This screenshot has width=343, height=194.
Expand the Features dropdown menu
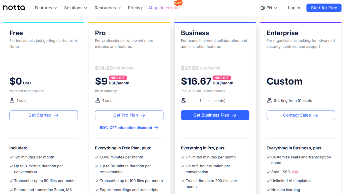pos(46,8)
